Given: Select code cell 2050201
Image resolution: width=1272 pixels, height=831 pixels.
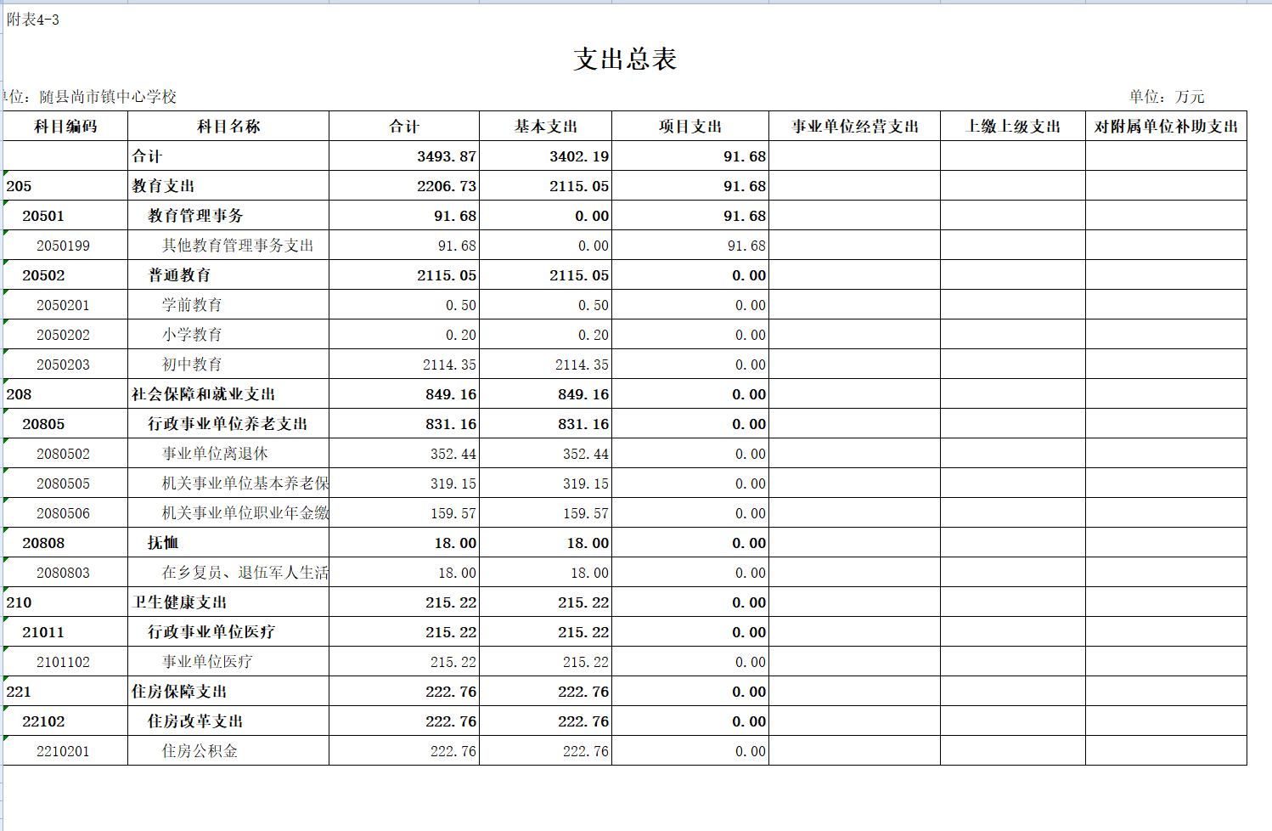Looking at the screenshot, I should click(x=65, y=305).
